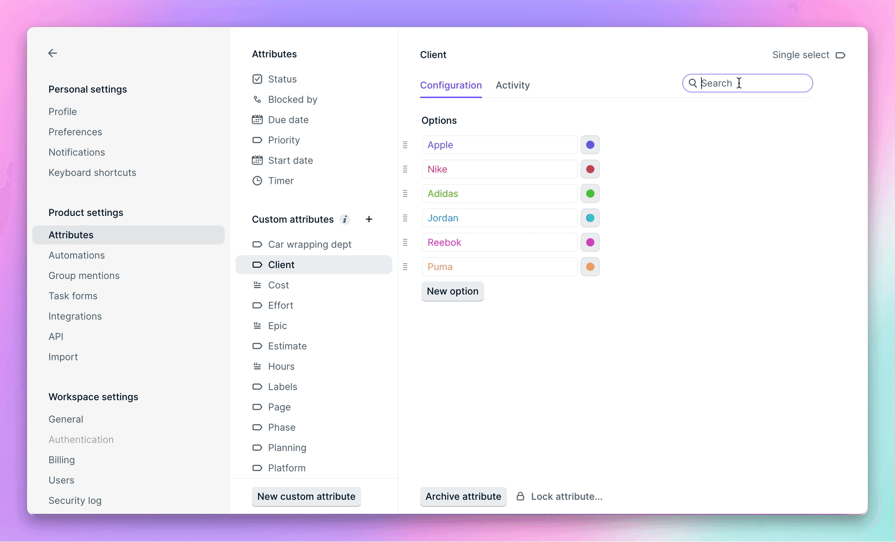Open General workspace settings

66,419
